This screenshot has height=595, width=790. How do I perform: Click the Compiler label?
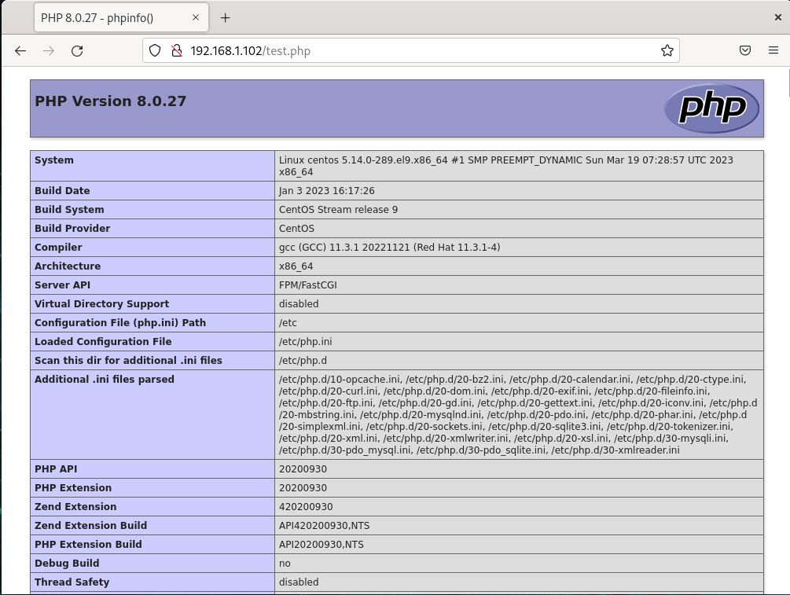coord(58,248)
